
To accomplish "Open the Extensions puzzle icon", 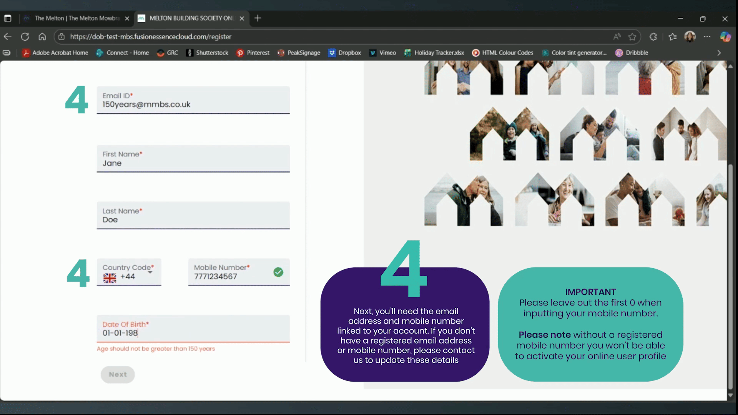I will [653, 37].
